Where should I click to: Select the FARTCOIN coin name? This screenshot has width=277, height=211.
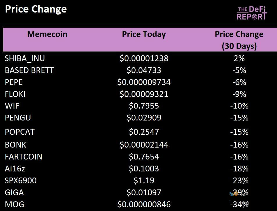(24, 157)
